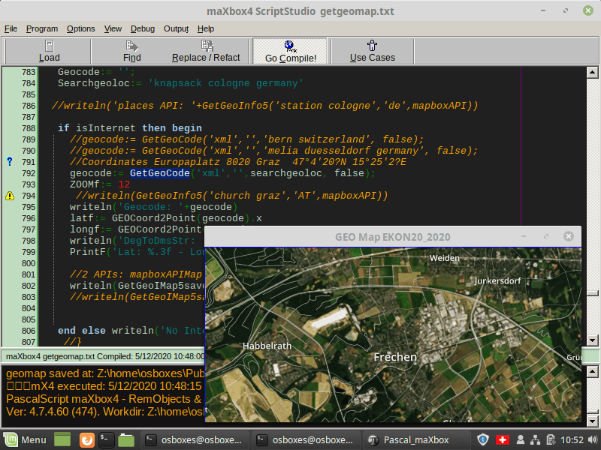Open the File menu
The width and height of the screenshot is (601, 450).
tap(11, 28)
